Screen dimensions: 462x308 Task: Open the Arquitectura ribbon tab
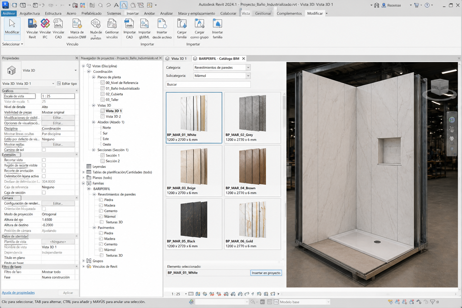tap(29, 13)
